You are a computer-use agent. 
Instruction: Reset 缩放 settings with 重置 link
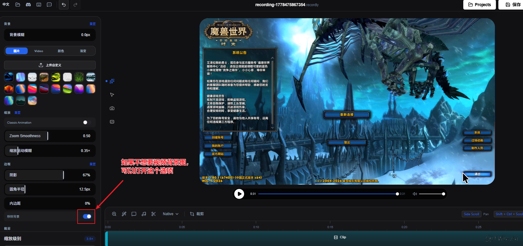click(18, 113)
